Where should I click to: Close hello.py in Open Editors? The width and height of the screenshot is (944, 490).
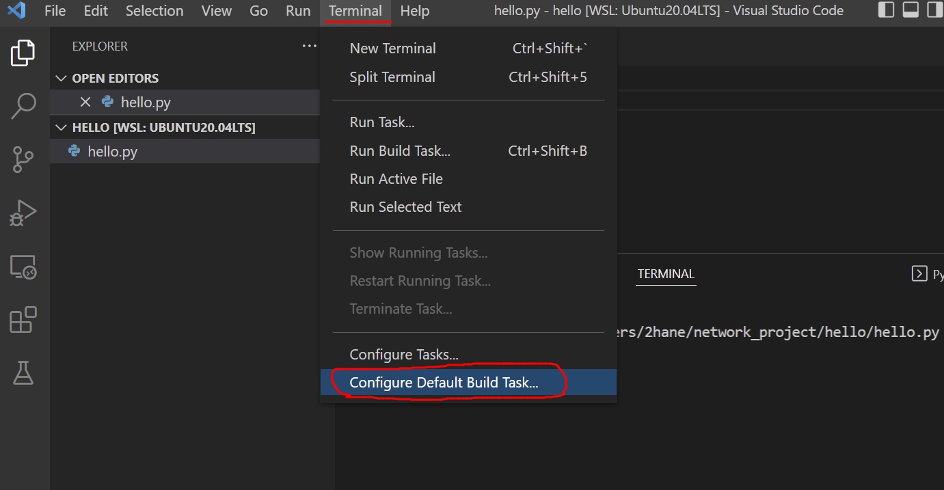point(85,102)
